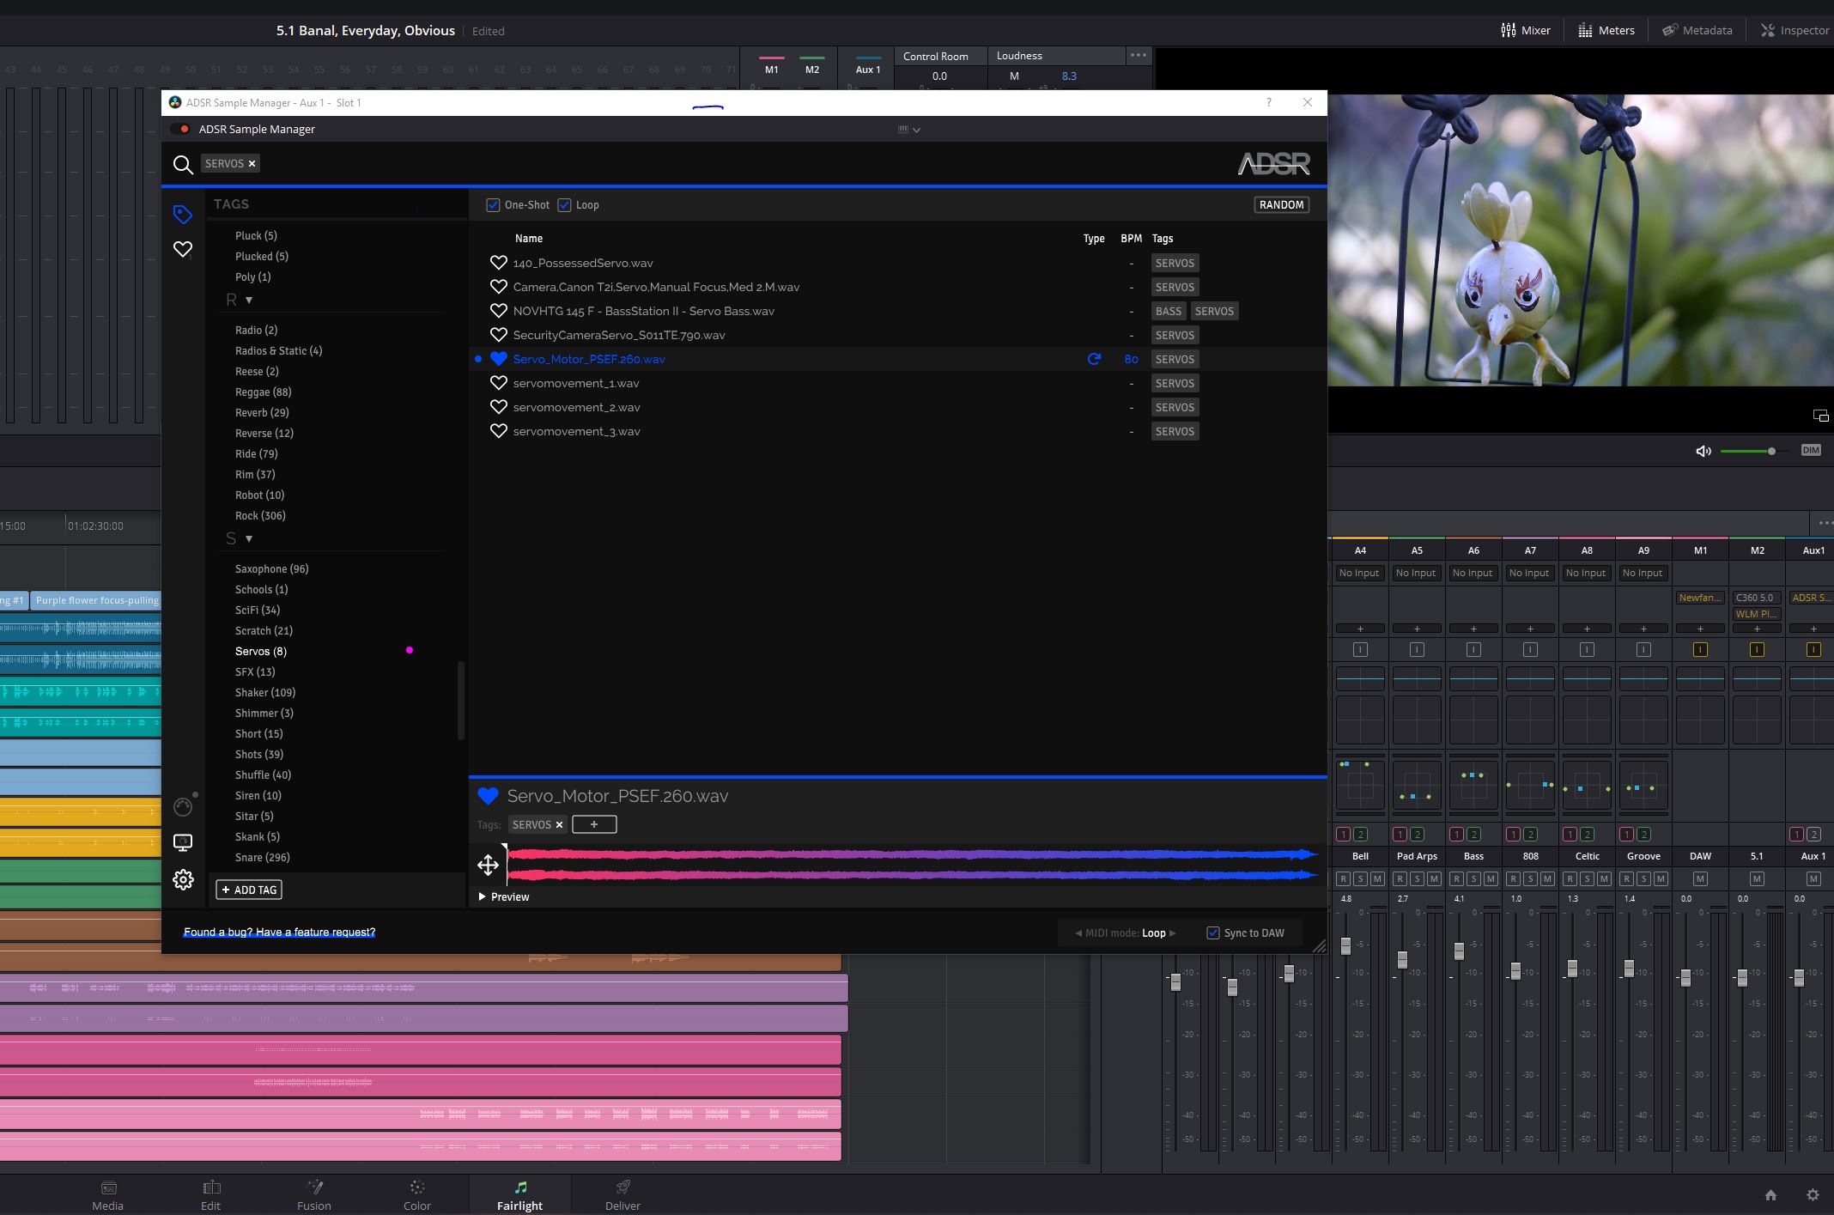Screen dimensions: 1834x1215
Task: Favorite 140_PossessedServo.wav with its heart
Action: tap(498, 263)
